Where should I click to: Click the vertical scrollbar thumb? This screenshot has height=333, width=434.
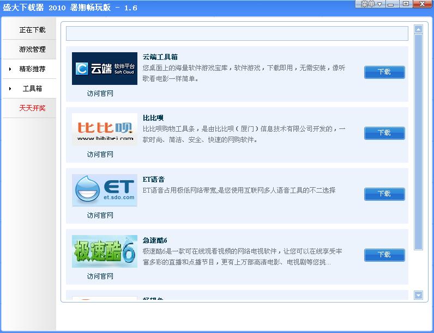(419, 142)
